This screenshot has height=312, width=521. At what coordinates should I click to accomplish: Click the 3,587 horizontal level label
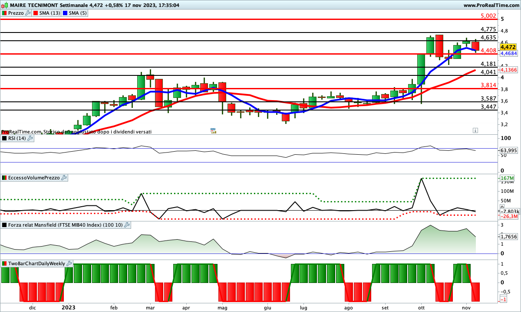tap(488, 99)
